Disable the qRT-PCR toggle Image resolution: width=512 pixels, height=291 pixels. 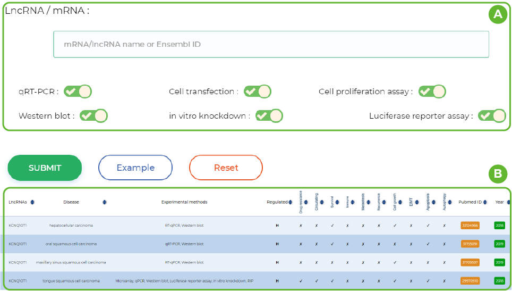[78, 92]
